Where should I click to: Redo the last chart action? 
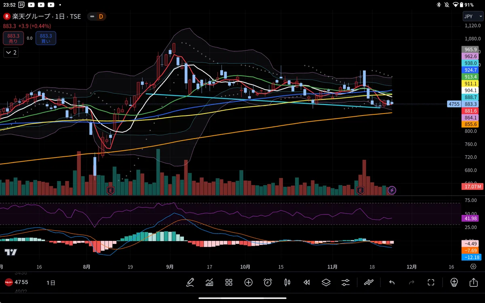point(411,282)
